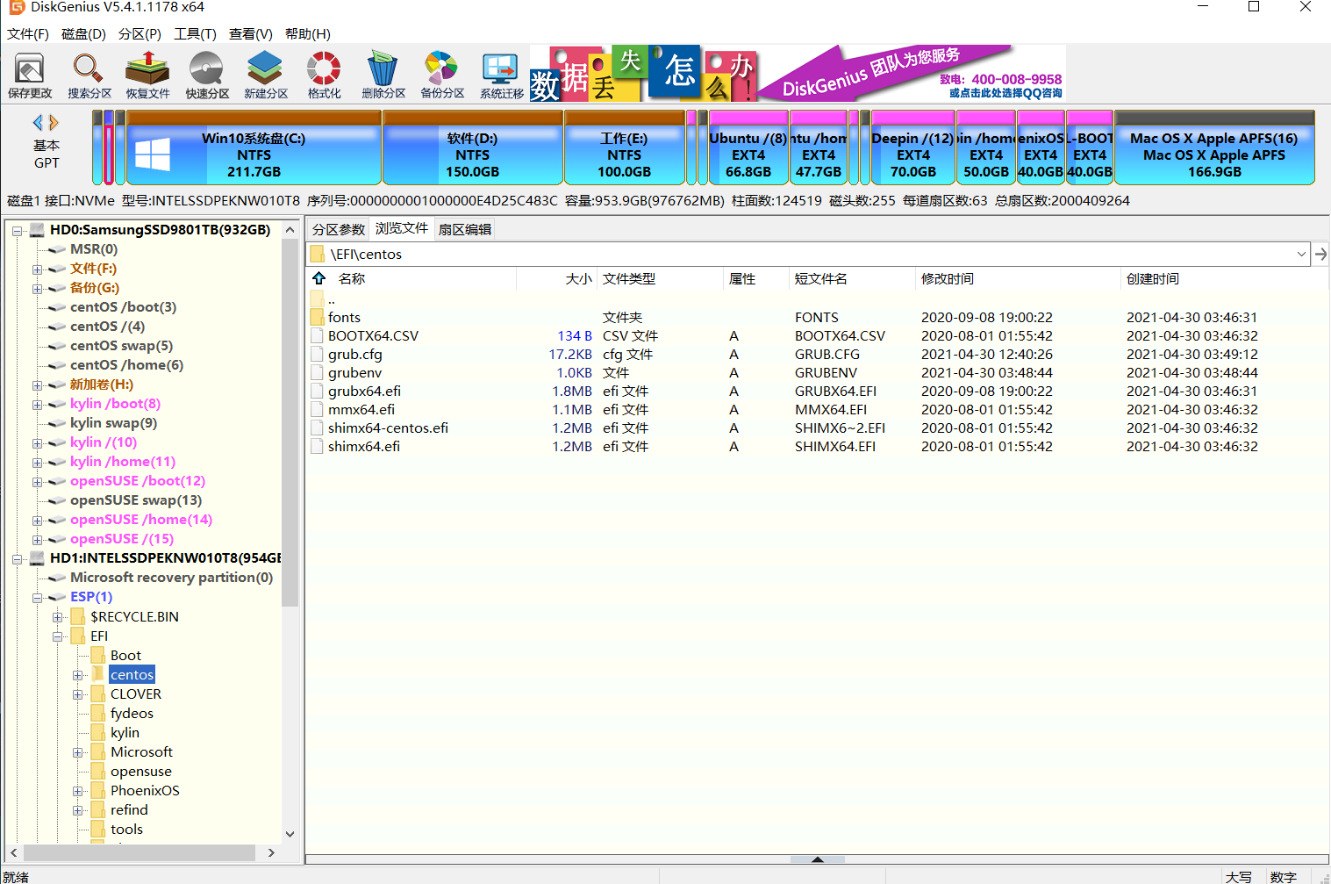Click the tree scroll-down arrow button

click(290, 834)
